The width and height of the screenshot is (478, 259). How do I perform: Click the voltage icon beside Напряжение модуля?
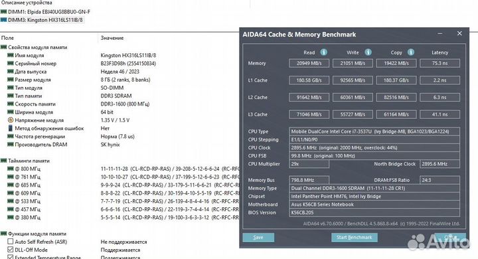click(11, 120)
